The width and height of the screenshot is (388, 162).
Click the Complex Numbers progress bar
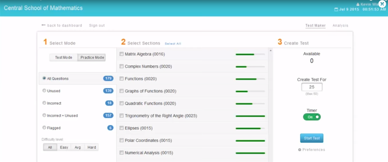[250, 67]
